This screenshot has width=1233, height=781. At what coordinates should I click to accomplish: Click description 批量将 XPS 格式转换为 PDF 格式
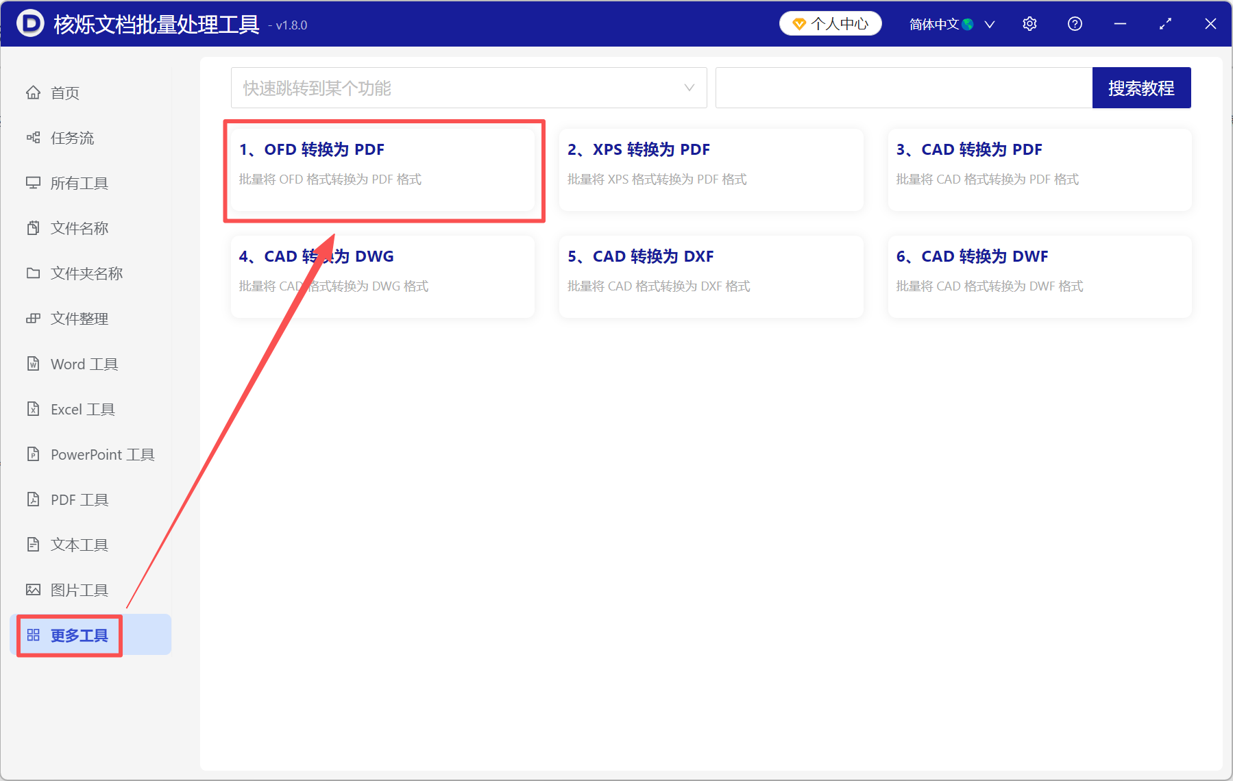click(657, 179)
